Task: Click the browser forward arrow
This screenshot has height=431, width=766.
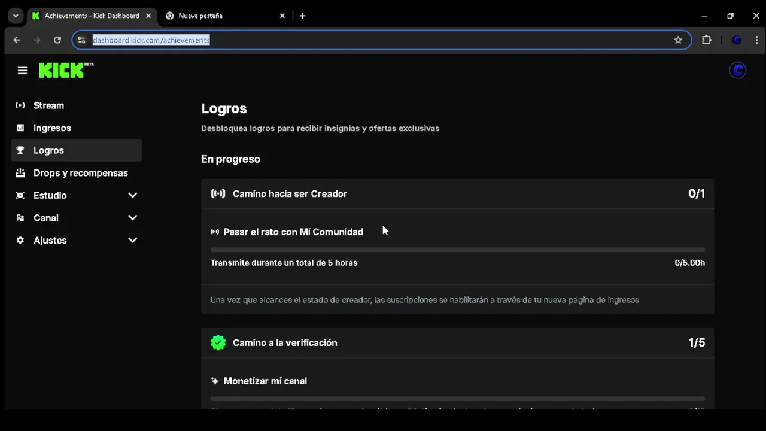Action: (37, 40)
